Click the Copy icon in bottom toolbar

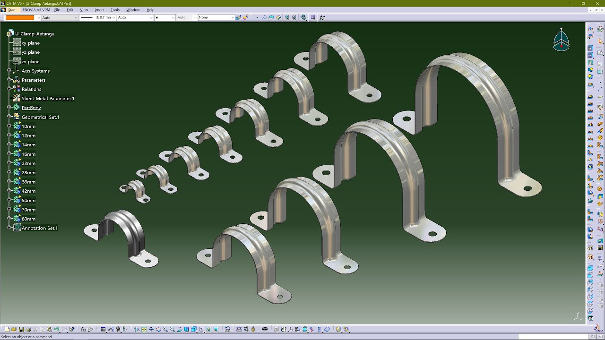[42, 329]
